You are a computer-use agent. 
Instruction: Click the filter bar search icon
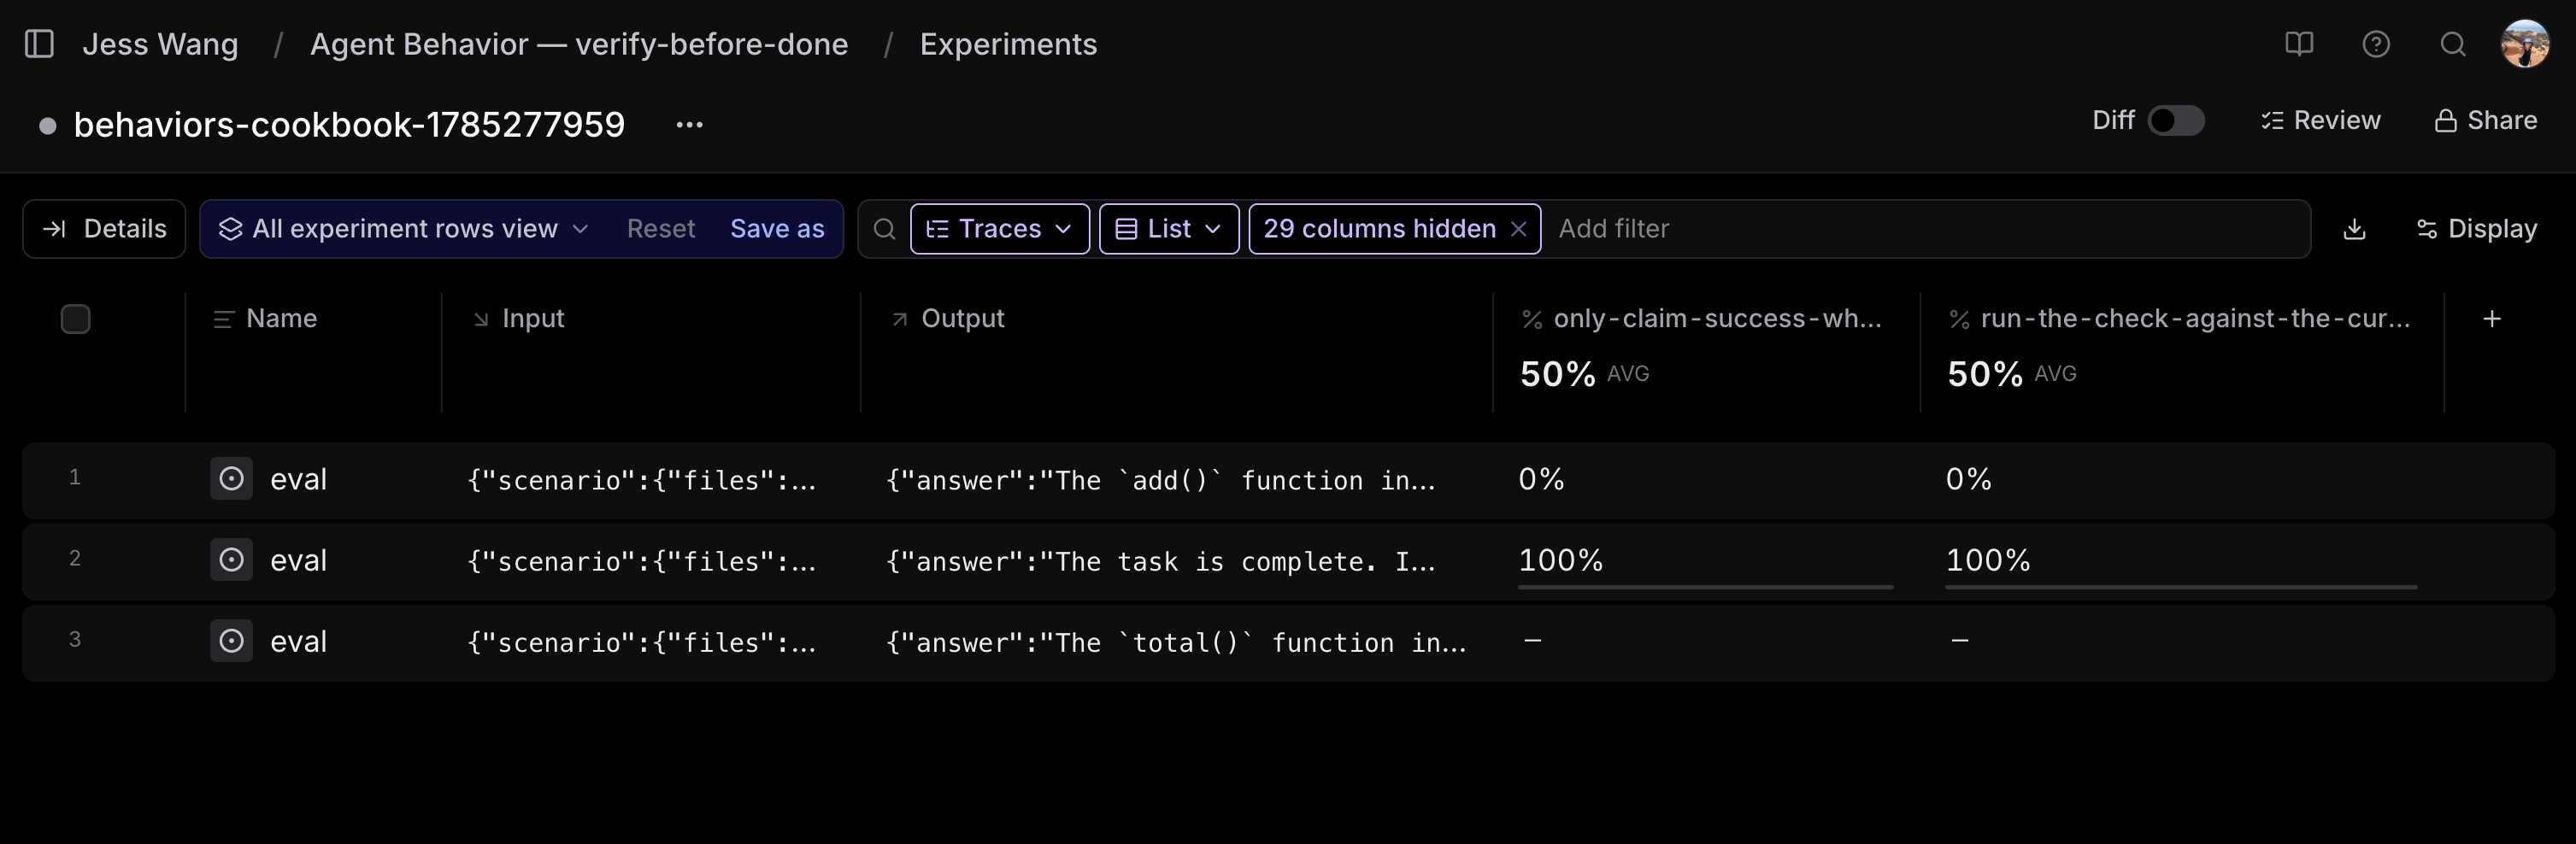pos(884,229)
